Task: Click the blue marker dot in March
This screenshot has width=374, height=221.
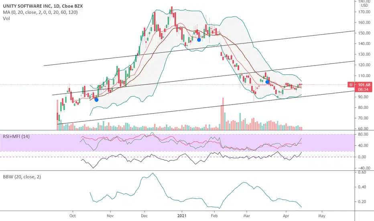Action: pyautogui.click(x=267, y=82)
